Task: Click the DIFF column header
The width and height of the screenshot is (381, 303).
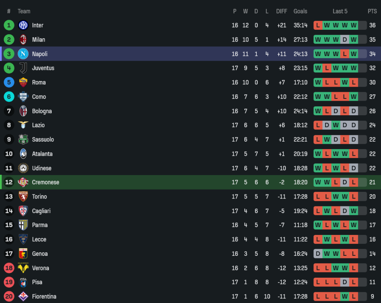Action: pos(282,11)
